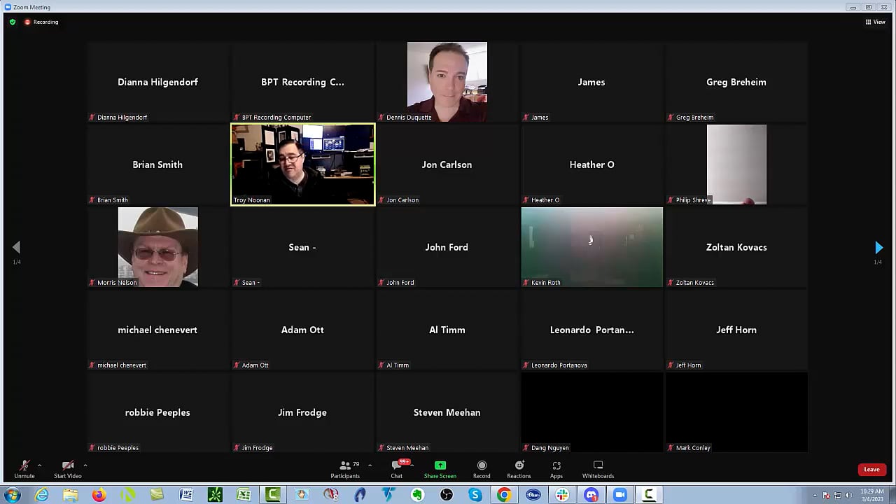Click the Dianna Hilgendorf participant tile
This screenshot has height=504, width=896.
tap(158, 82)
